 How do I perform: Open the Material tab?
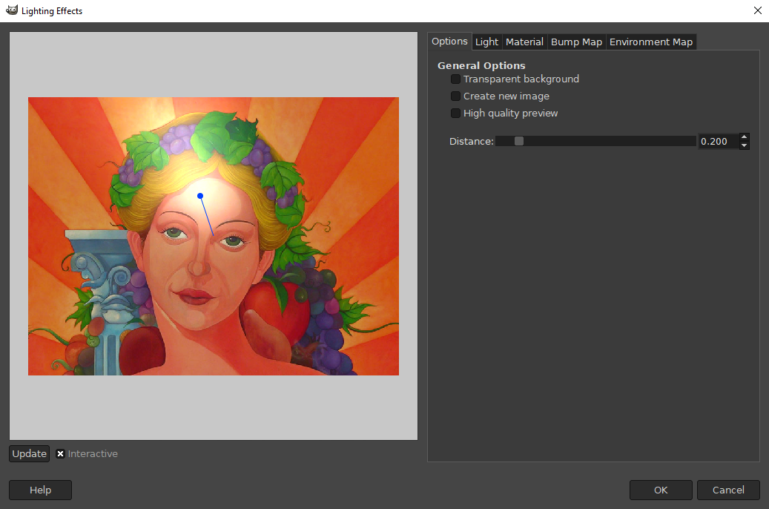[524, 42]
